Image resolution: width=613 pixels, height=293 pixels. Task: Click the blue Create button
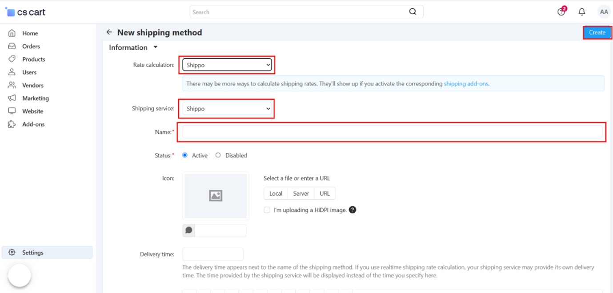tap(597, 32)
